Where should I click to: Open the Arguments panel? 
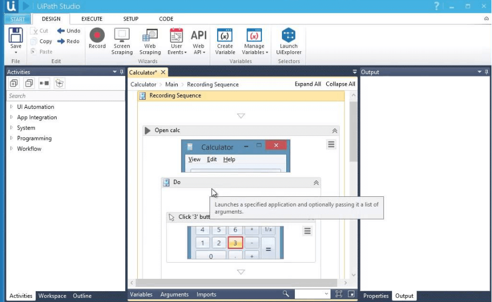coord(174,294)
